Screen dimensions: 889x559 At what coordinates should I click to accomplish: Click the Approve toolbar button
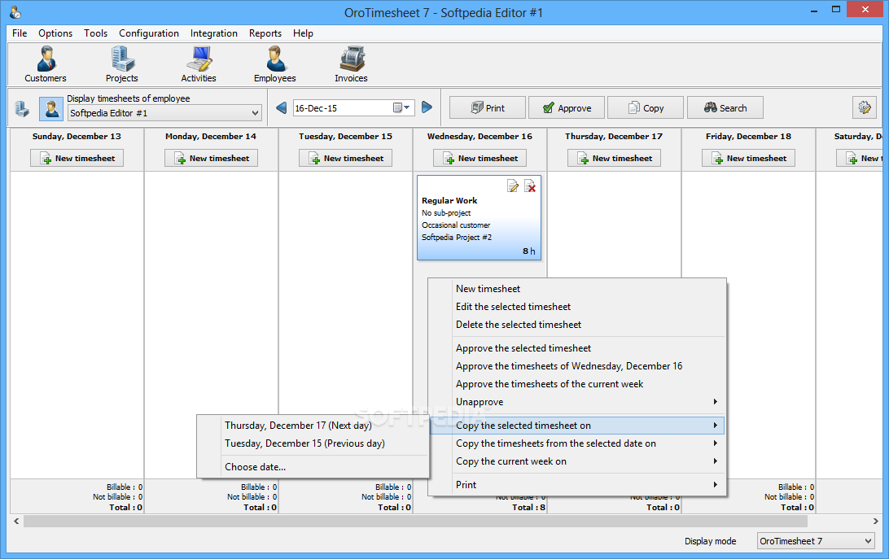[567, 107]
